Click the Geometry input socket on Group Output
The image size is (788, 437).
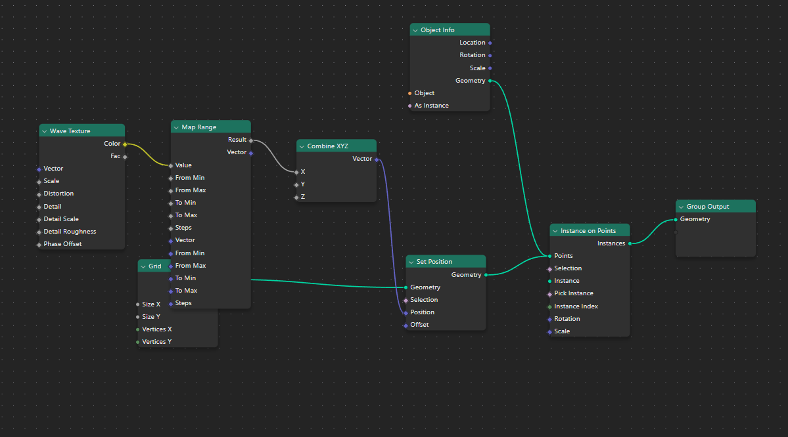point(675,218)
